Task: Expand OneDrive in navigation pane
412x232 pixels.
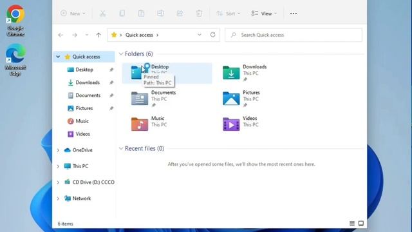Action: pyautogui.click(x=58, y=150)
